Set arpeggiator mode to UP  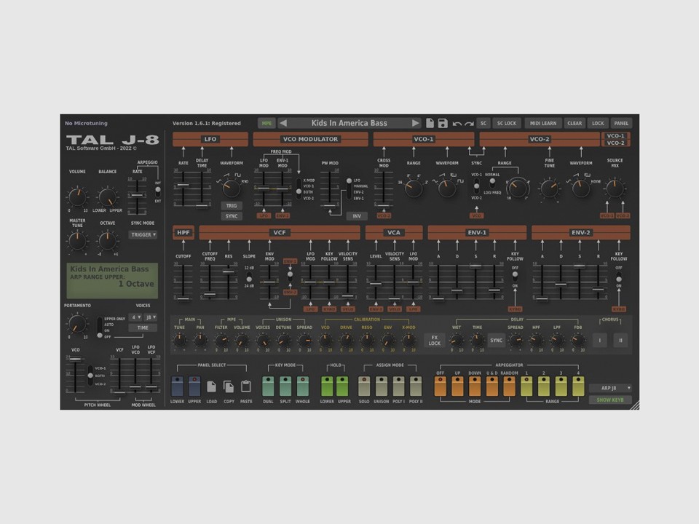pos(457,386)
